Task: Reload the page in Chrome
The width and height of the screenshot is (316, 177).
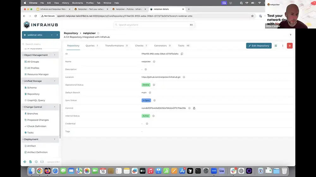Action: [35, 16]
